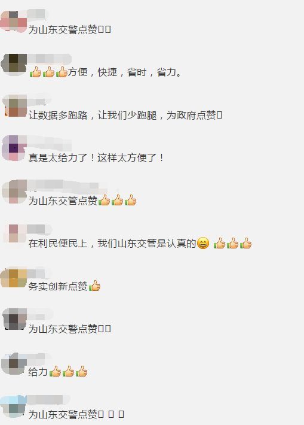Click text 在利民便民上，我们山东交管是认真的
The width and height of the screenshot is (304, 425).
112,243
